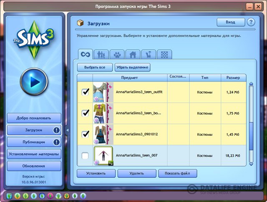Open the all-downloads infinity tab
Viewport: 267px width, 202px height.
[x=86, y=55]
